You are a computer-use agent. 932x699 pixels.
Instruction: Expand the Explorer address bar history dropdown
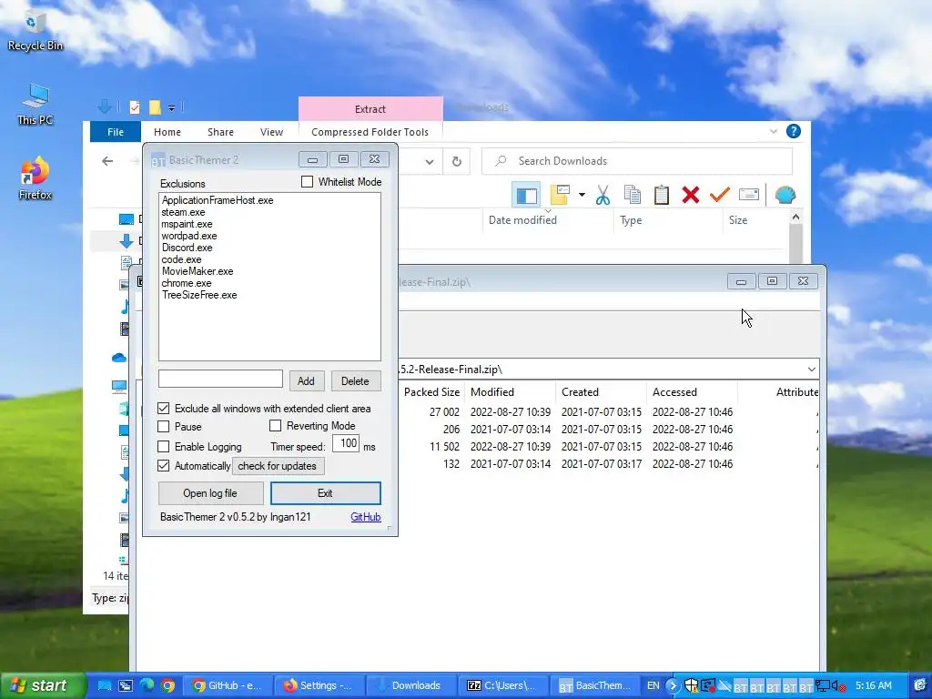[430, 162]
